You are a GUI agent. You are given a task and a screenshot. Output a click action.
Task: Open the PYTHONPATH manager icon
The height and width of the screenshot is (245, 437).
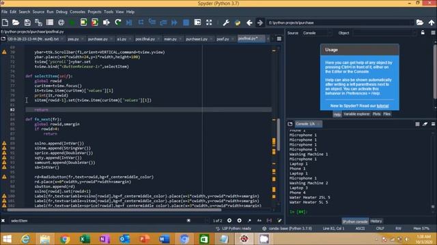(238, 22)
